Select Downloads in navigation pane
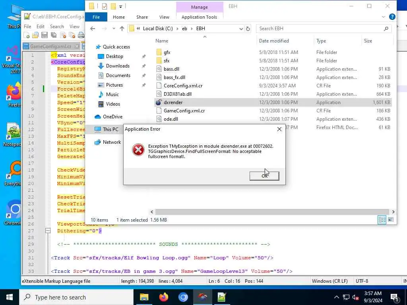The image size is (407, 305). click(118, 66)
